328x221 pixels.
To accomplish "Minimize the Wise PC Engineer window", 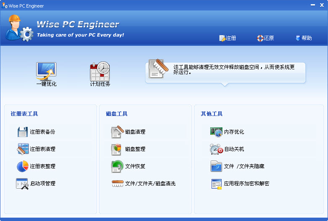I will [313, 5].
